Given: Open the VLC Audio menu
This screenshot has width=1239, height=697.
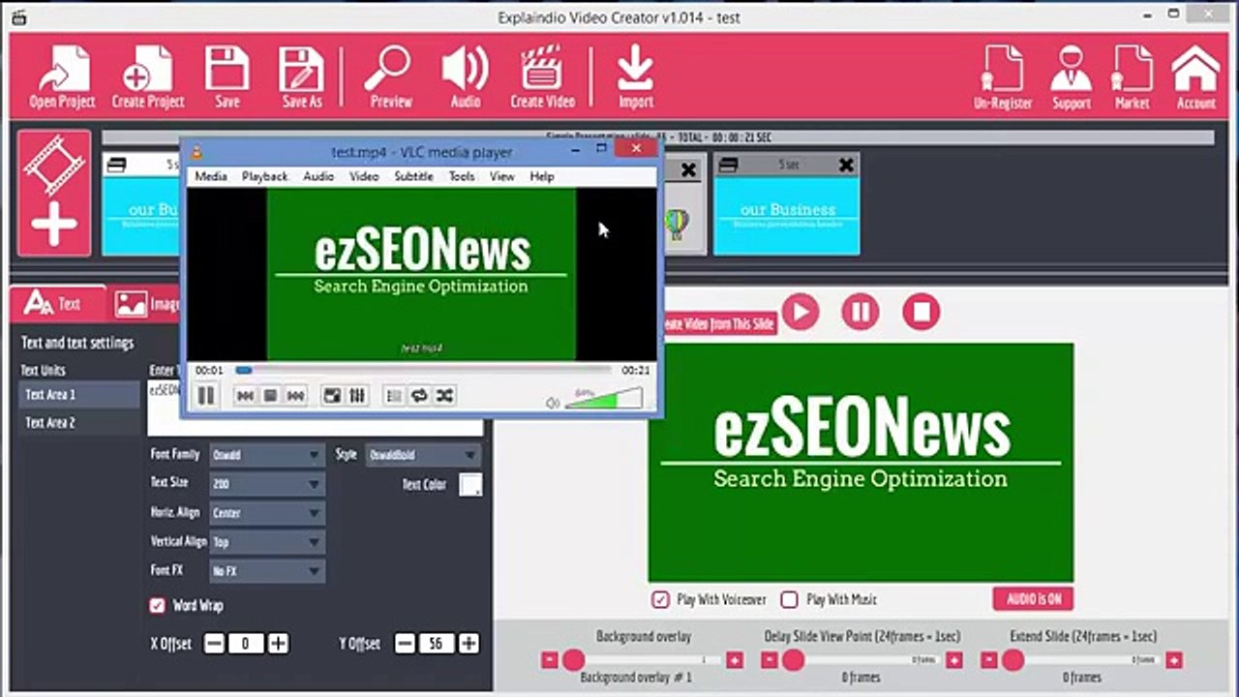Looking at the screenshot, I should tap(317, 176).
